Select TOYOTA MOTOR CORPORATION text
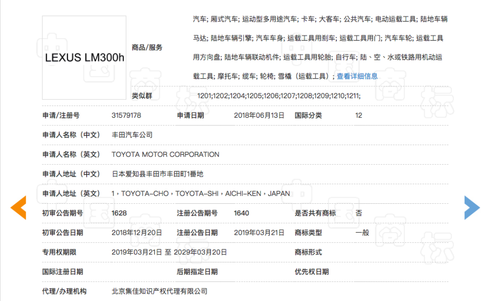This screenshot has height=301, width=490. click(166, 154)
